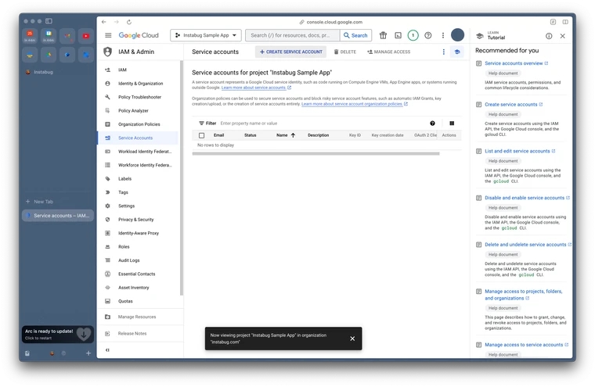Open the Instabug Sample App project dropdown

point(205,35)
